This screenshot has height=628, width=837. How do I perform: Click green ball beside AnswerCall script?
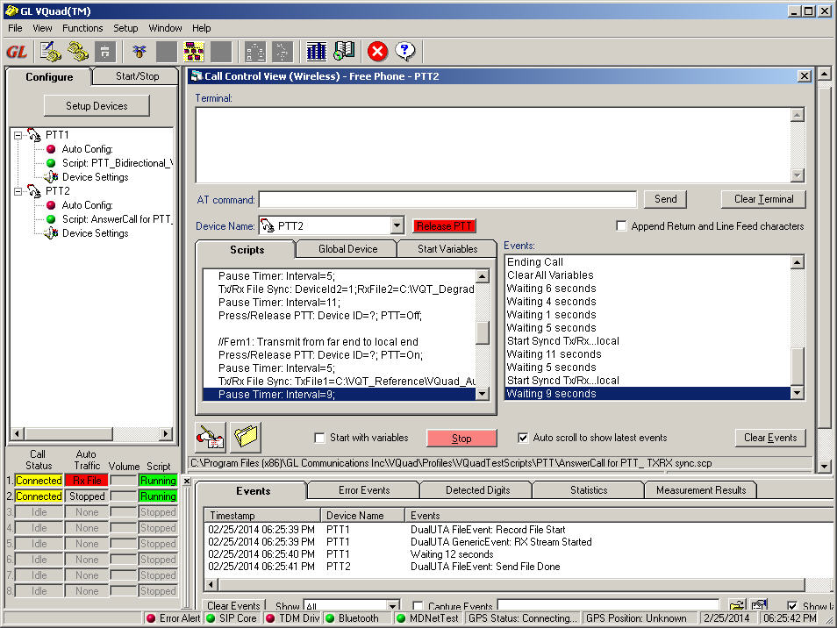click(x=51, y=218)
